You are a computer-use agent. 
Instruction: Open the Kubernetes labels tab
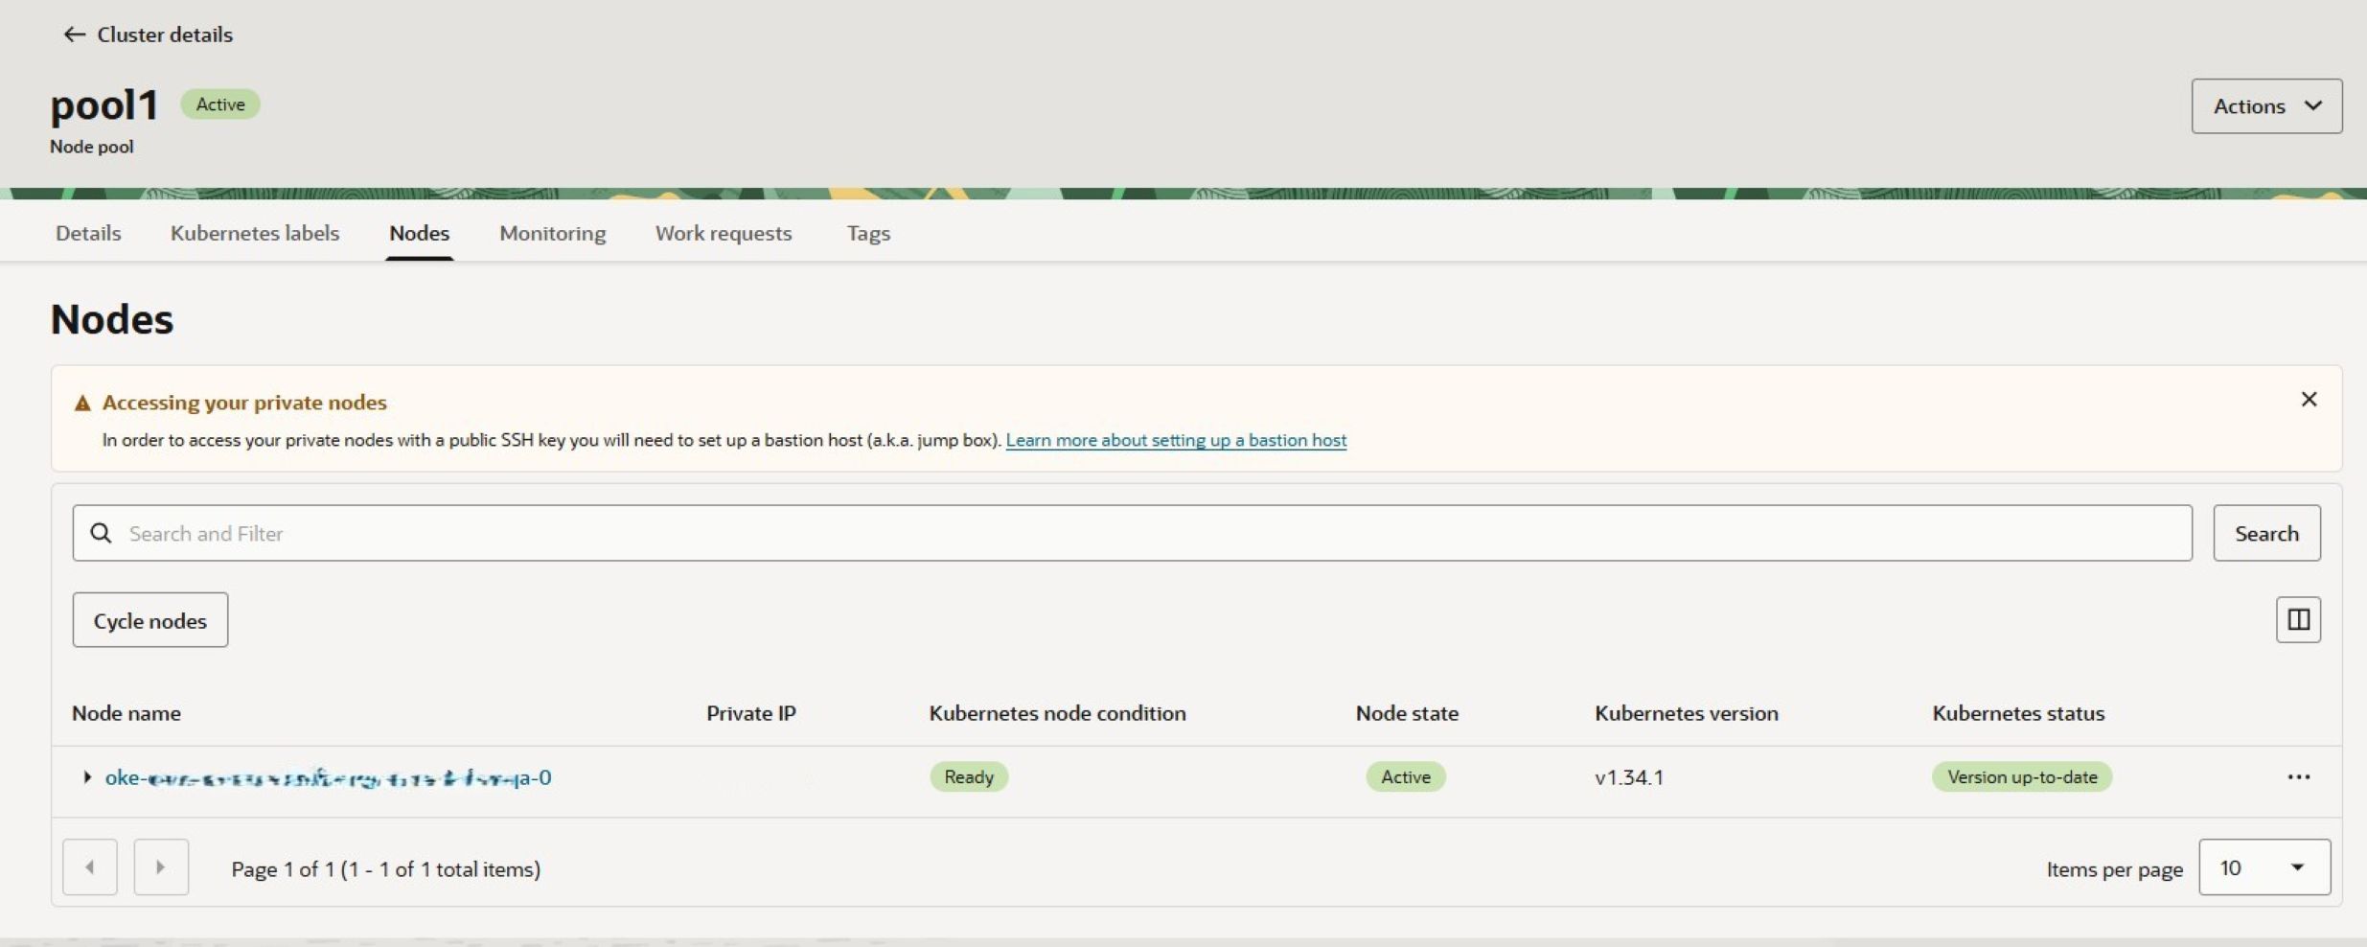click(254, 233)
